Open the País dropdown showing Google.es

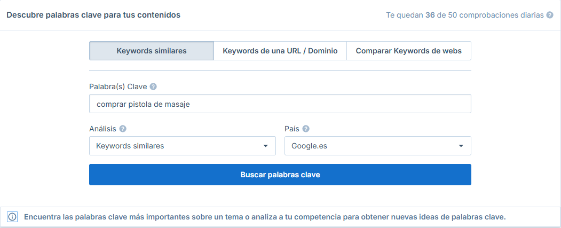pos(378,146)
